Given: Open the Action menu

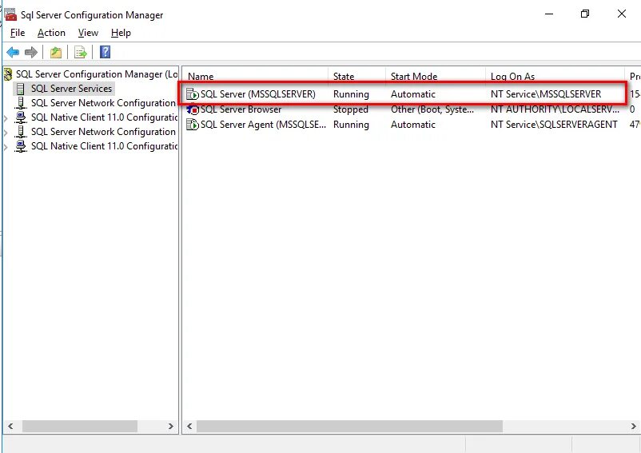Looking at the screenshot, I should (x=51, y=33).
